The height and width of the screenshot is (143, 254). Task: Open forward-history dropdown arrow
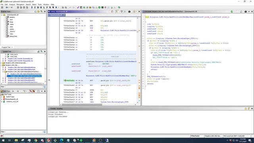pyautogui.click(x=14, y=8)
